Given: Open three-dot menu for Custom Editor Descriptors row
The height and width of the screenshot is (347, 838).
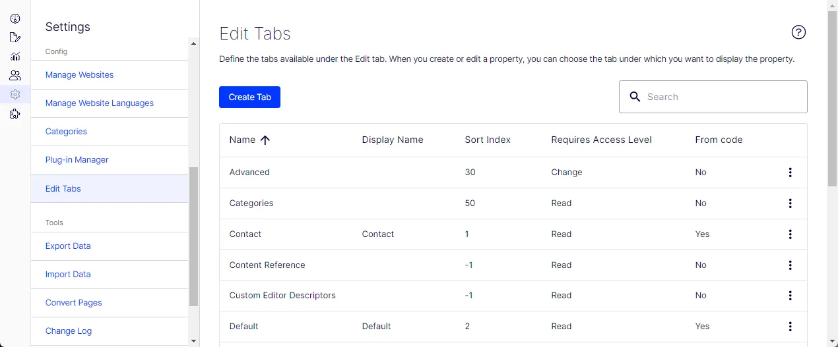Looking at the screenshot, I should point(790,296).
